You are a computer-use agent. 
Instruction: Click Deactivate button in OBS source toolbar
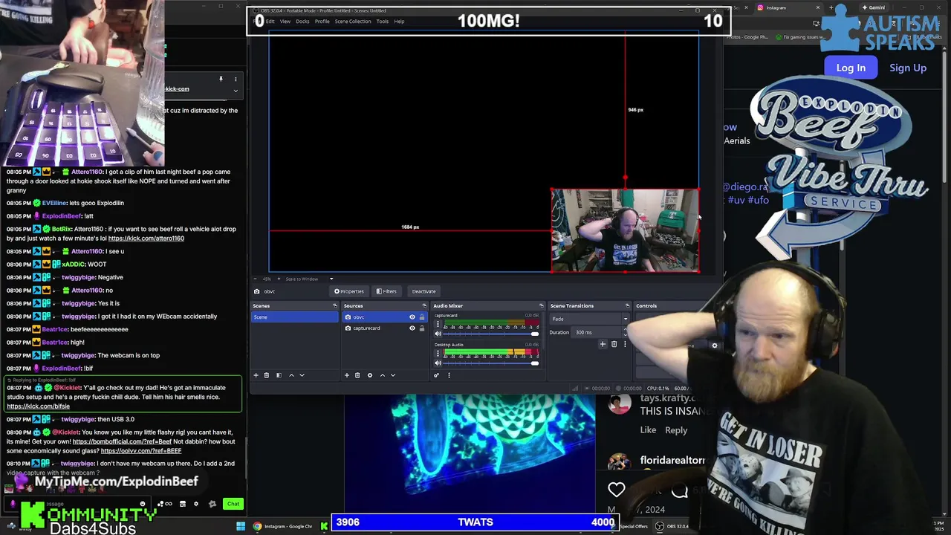(423, 291)
